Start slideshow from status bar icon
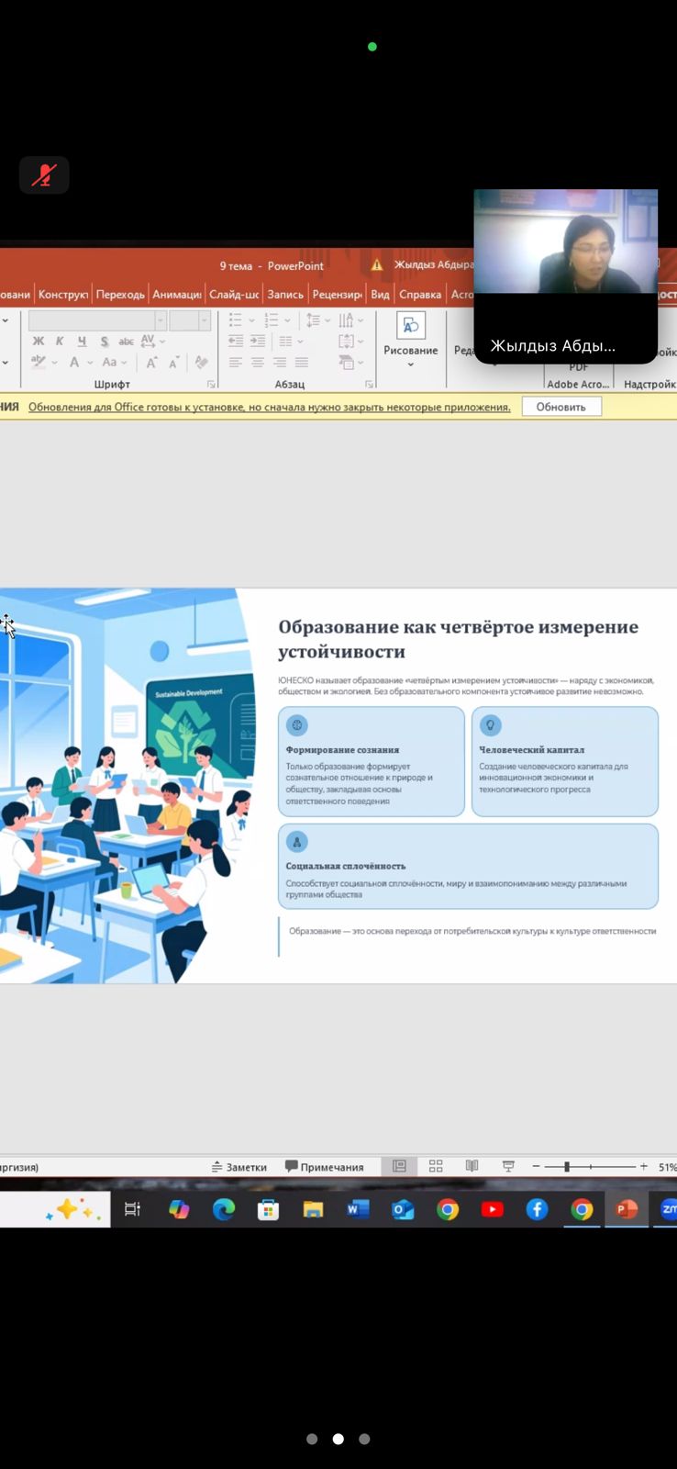This screenshot has width=677, height=1469. click(508, 1166)
